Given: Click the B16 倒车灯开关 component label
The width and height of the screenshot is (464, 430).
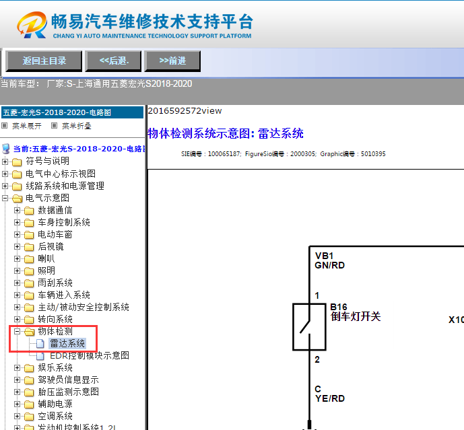Looking at the screenshot, I should pyautogui.click(x=356, y=312).
